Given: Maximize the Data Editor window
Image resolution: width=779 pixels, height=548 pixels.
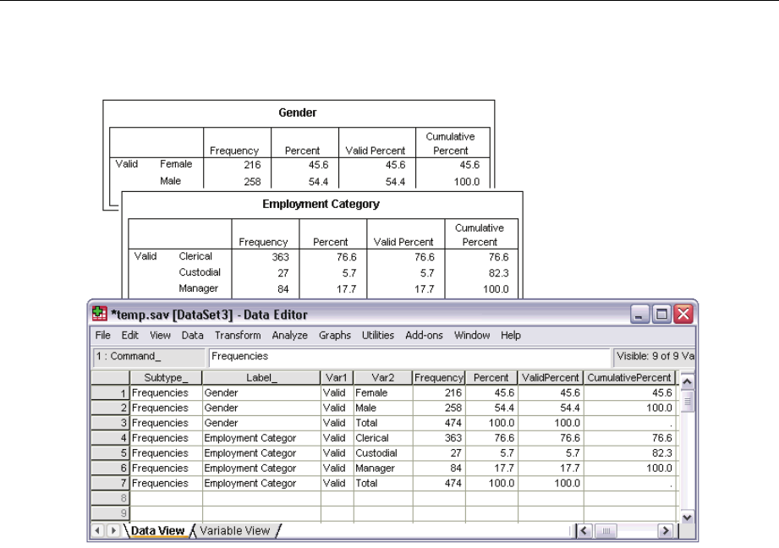Looking at the screenshot, I should click(x=661, y=314).
